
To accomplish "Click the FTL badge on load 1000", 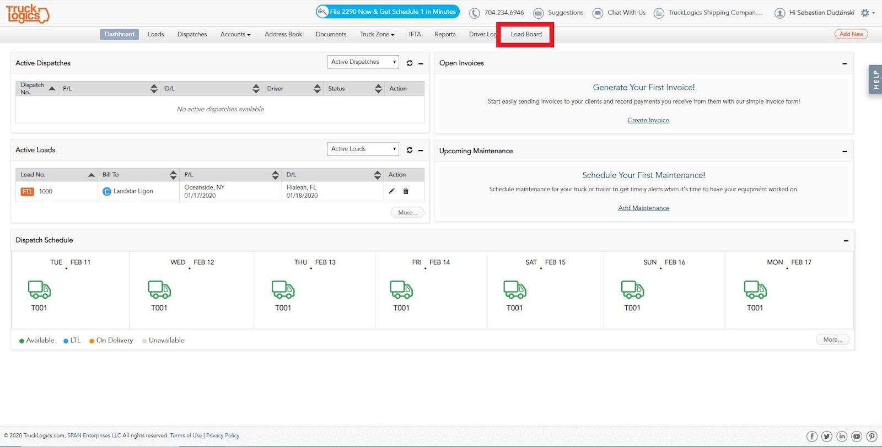I will click(x=27, y=192).
